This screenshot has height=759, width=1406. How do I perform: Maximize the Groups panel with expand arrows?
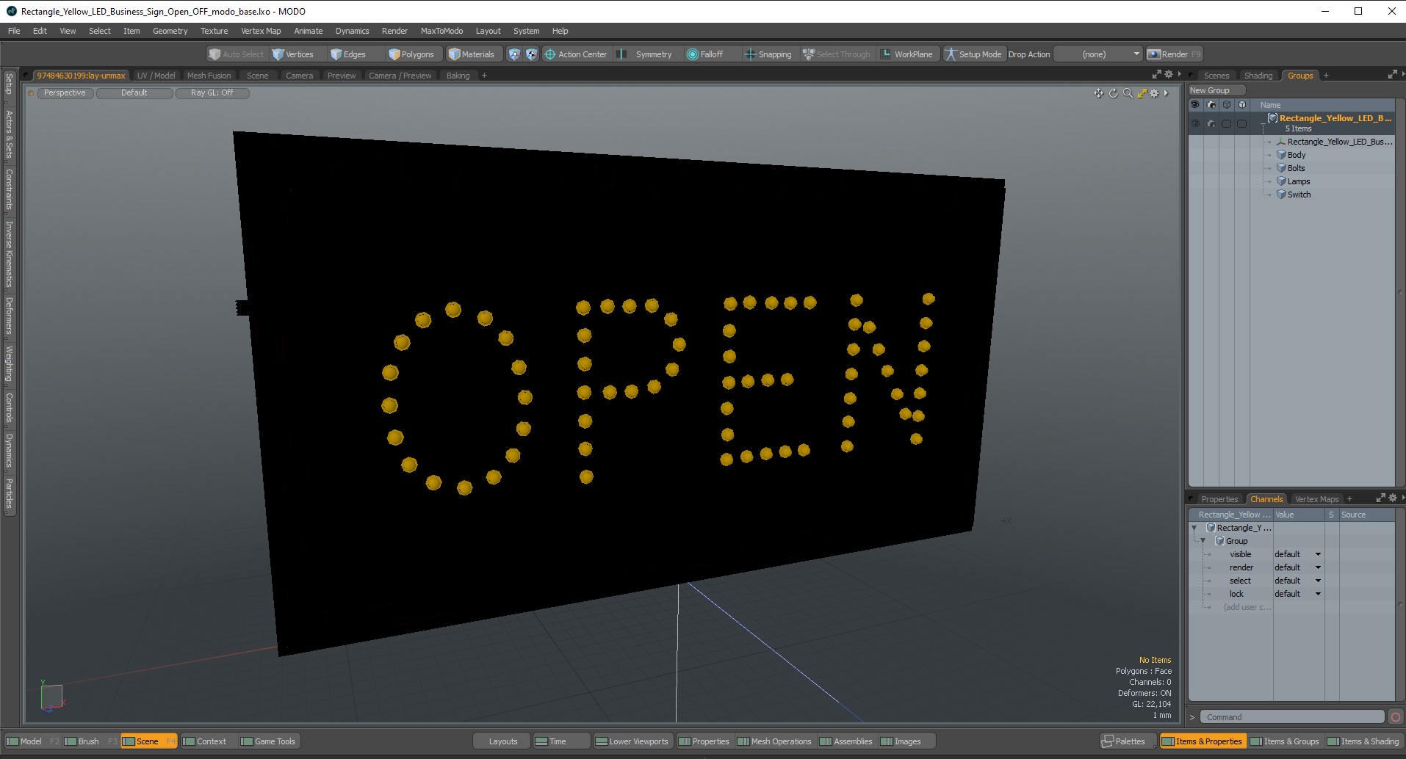tap(1391, 75)
